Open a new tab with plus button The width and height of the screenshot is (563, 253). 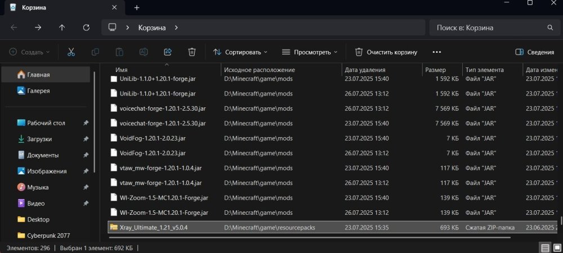coord(137,7)
